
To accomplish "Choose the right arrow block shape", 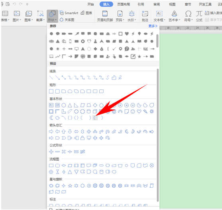I will click(x=51, y=132).
